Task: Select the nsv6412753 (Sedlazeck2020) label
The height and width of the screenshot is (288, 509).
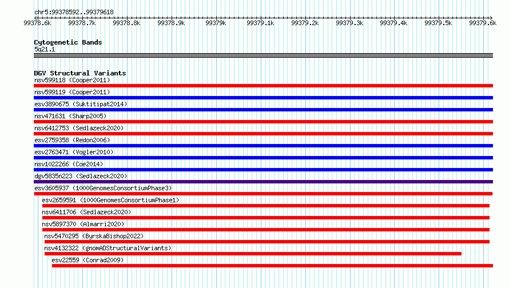Action: pyautogui.click(x=79, y=128)
